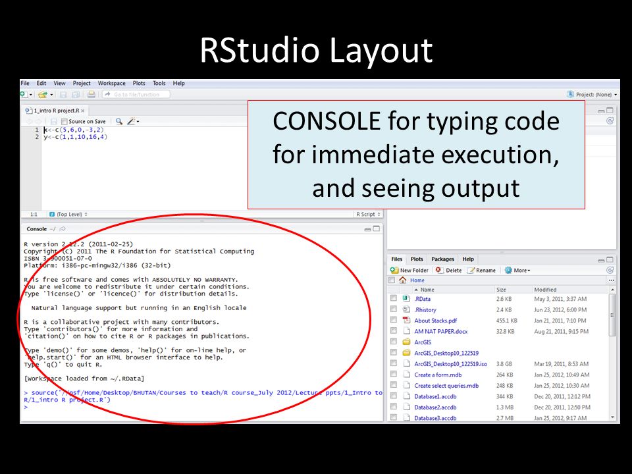The width and height of the screenshot is (632, 474).
Task: Click the file icon of AM NAT PAPER.docx
Action: [407, 331]
